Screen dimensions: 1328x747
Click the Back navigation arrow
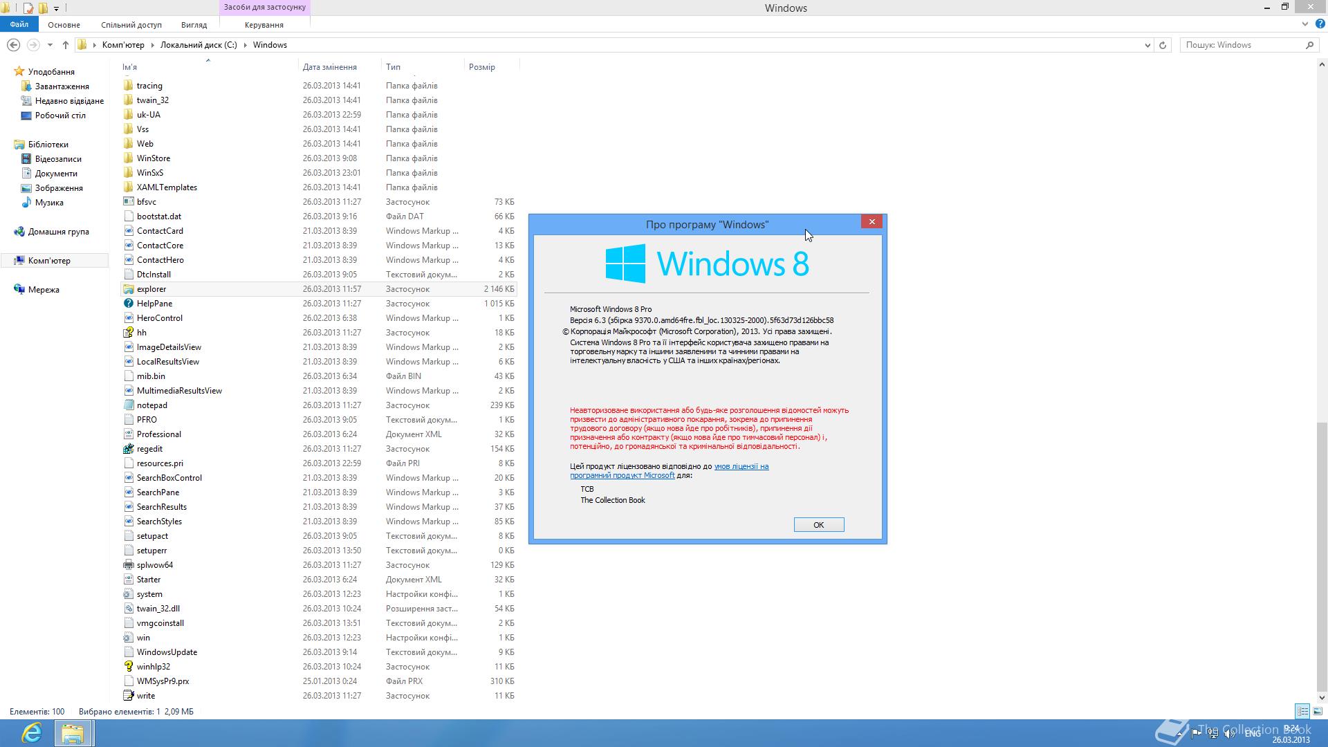pyautogui.click(x=13, y=45)
